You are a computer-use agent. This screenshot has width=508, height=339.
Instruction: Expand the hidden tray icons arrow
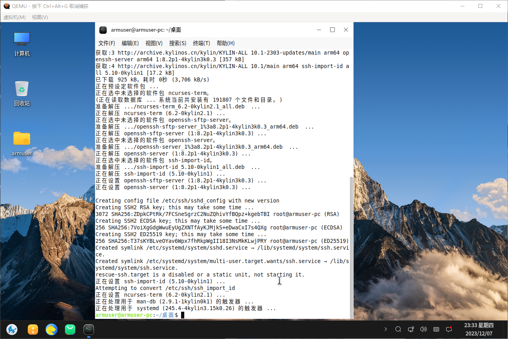coord(386,329)
